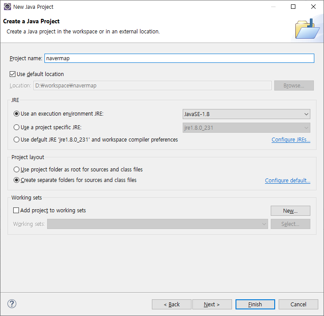
Task: Open the jre1.8.0_231 project specific dropdown
Action: pos(247,128)
